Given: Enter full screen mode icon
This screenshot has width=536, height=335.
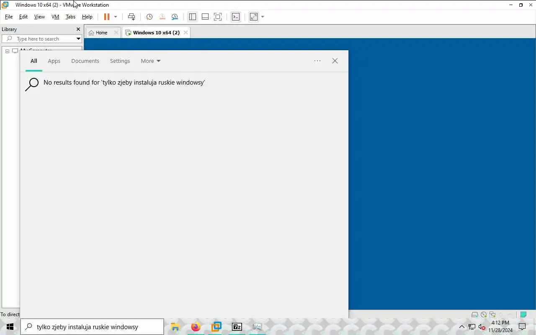Looking at the screenshot, I should click(x=218, y=17).
